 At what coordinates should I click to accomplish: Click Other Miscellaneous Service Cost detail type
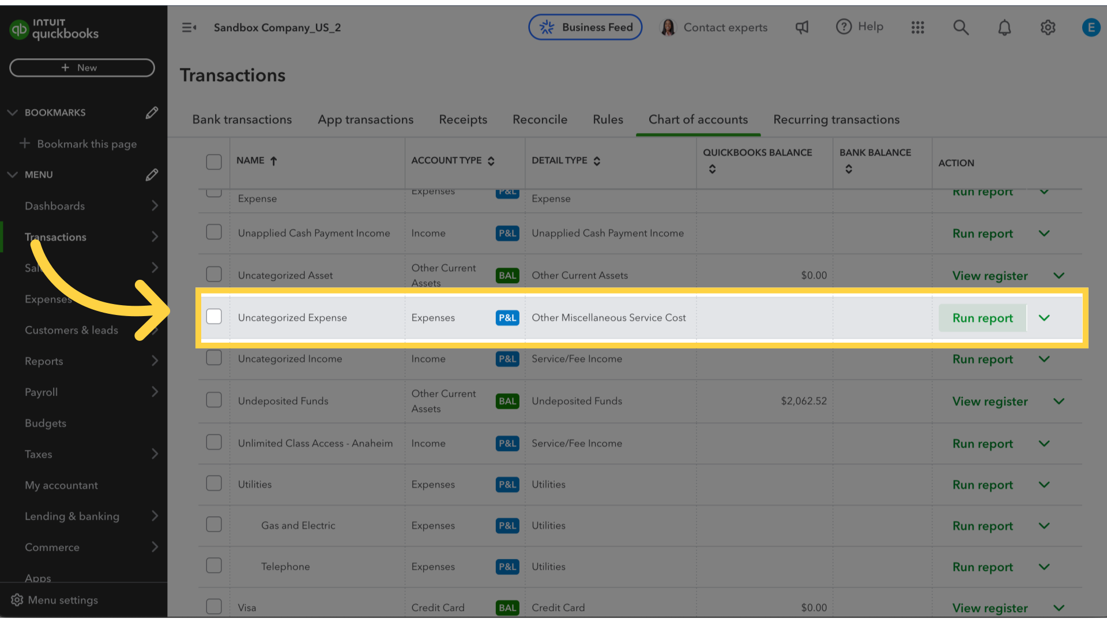tap(609, 318)
